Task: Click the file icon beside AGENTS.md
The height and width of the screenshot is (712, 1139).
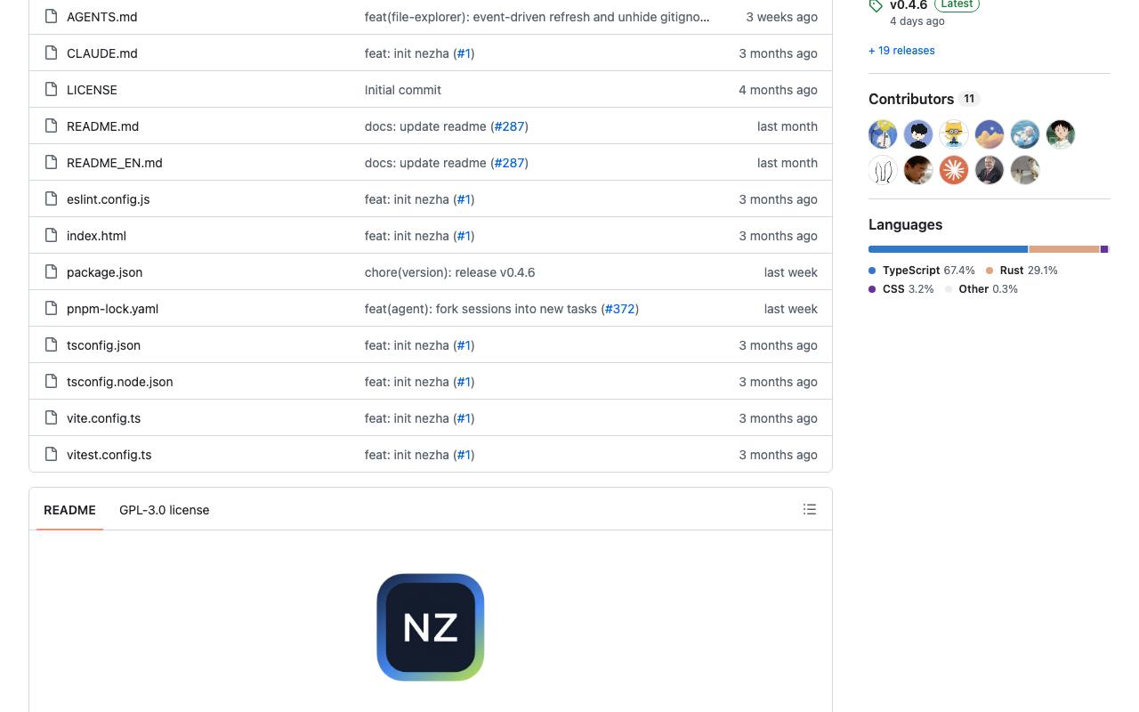Action: (x=51, y=17)
